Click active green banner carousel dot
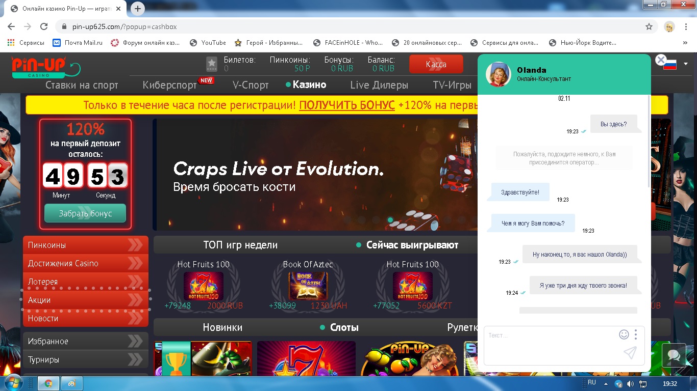Viewport: 697px width, 391px height. [x=390, y=220]
